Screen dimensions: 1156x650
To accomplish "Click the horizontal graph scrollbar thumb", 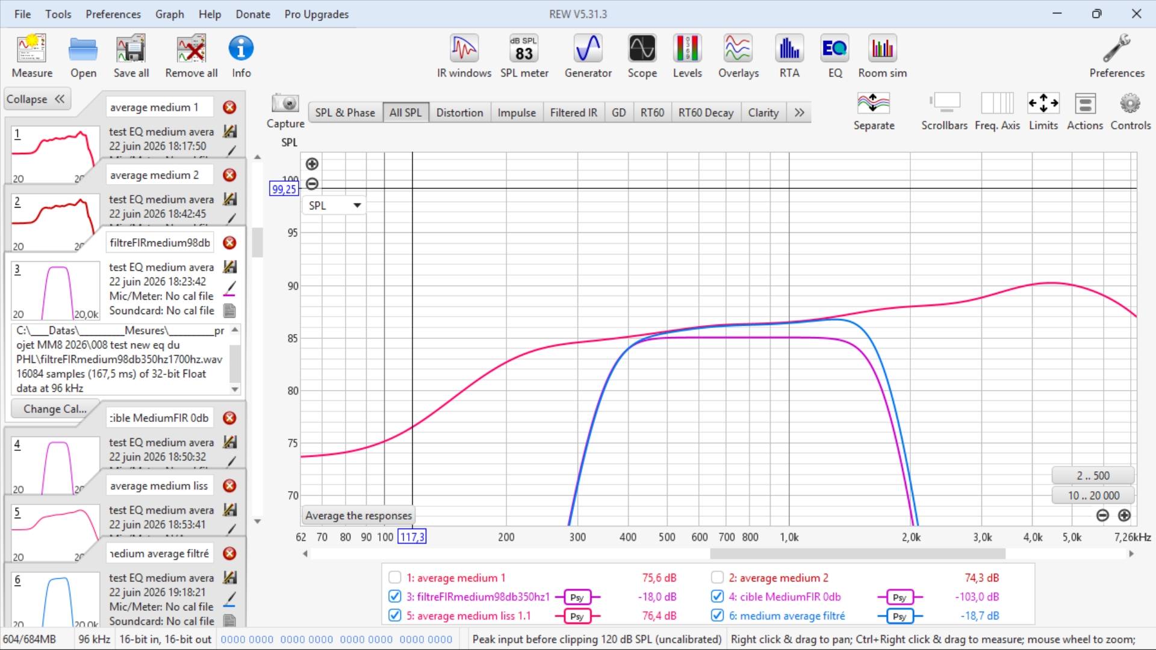I will pyautogui.click(x=857, y=554).
